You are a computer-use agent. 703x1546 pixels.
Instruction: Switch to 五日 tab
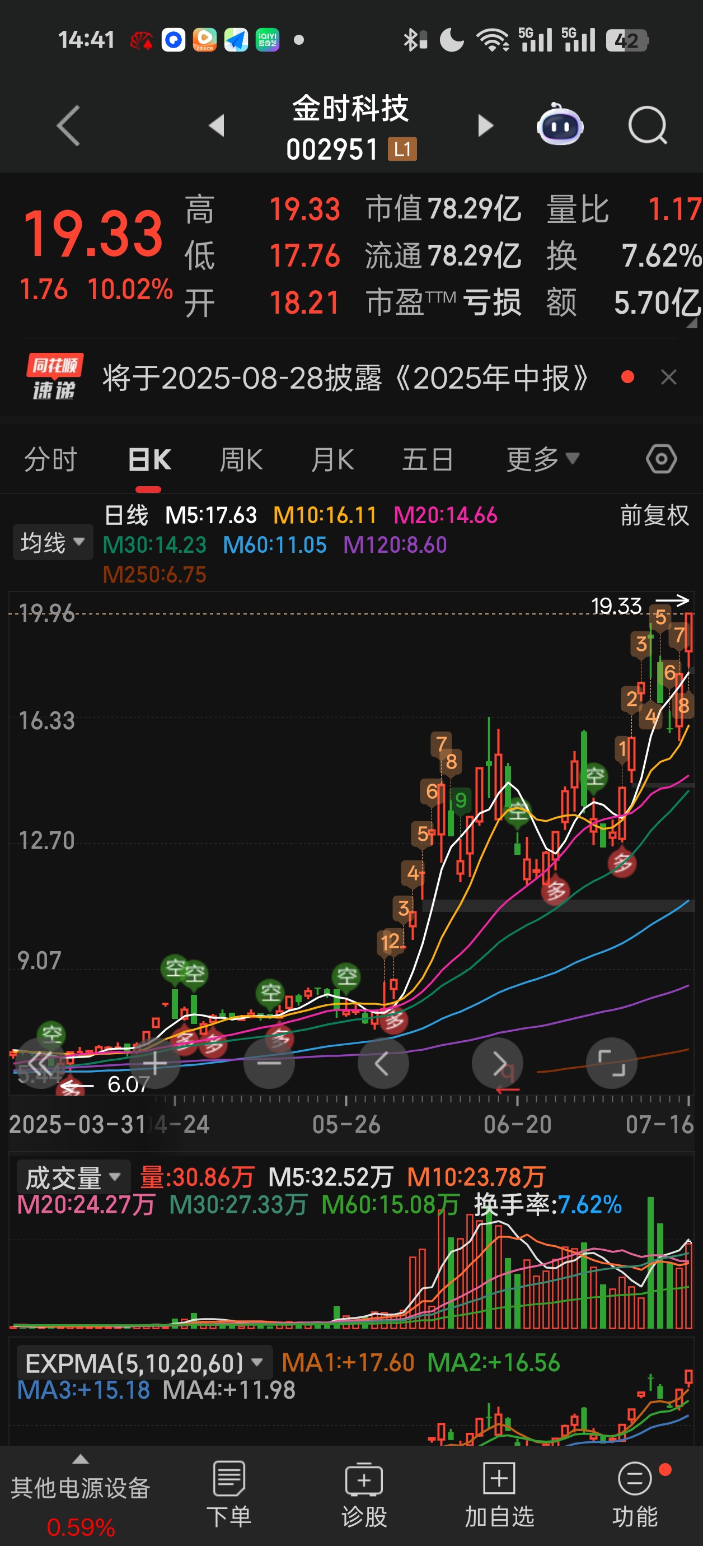pos(428,460)
